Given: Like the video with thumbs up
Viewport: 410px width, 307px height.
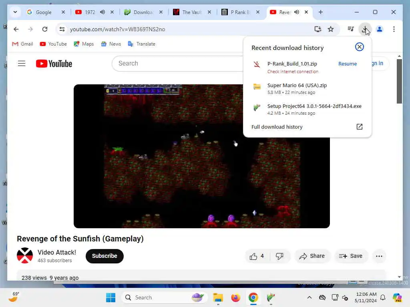Looking at the screenshot, I should [257, 256].
